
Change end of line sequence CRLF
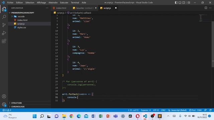163,110
